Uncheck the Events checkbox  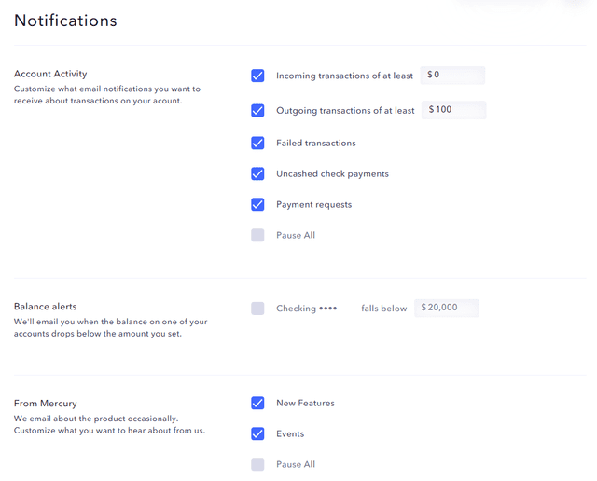(x=257, y=433)
